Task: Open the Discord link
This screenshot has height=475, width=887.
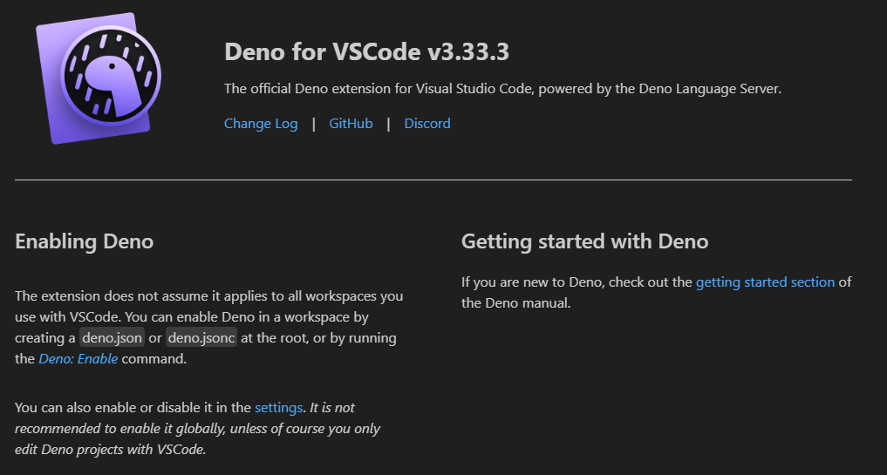Action: 427,123
